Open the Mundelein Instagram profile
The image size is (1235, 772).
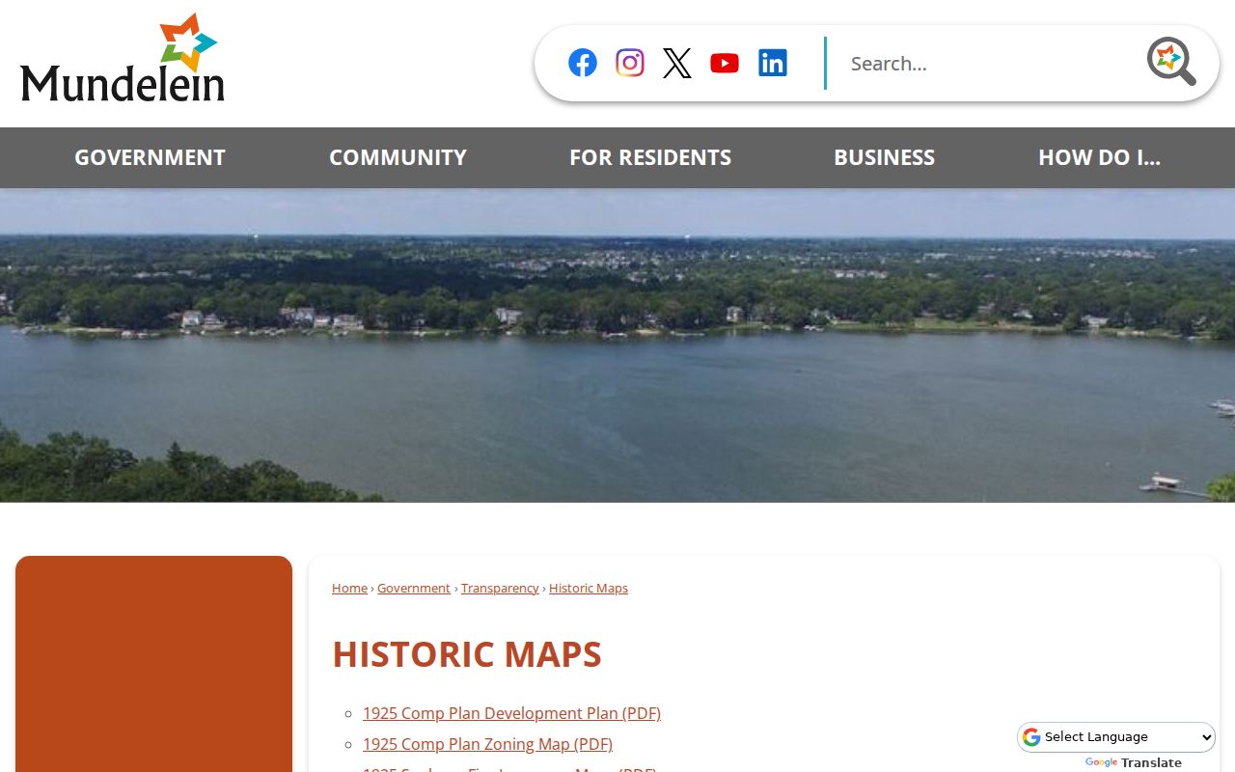630,63
